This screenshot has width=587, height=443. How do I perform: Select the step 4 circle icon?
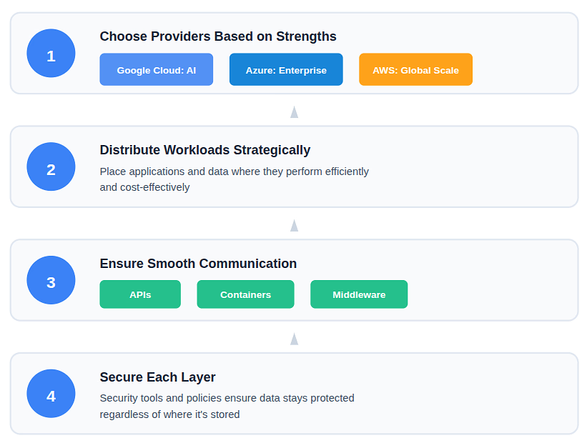(x=51, y=394)
